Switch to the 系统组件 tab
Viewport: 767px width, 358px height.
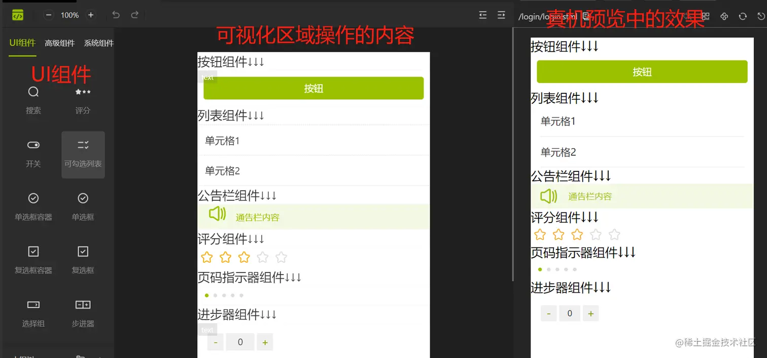98,43
